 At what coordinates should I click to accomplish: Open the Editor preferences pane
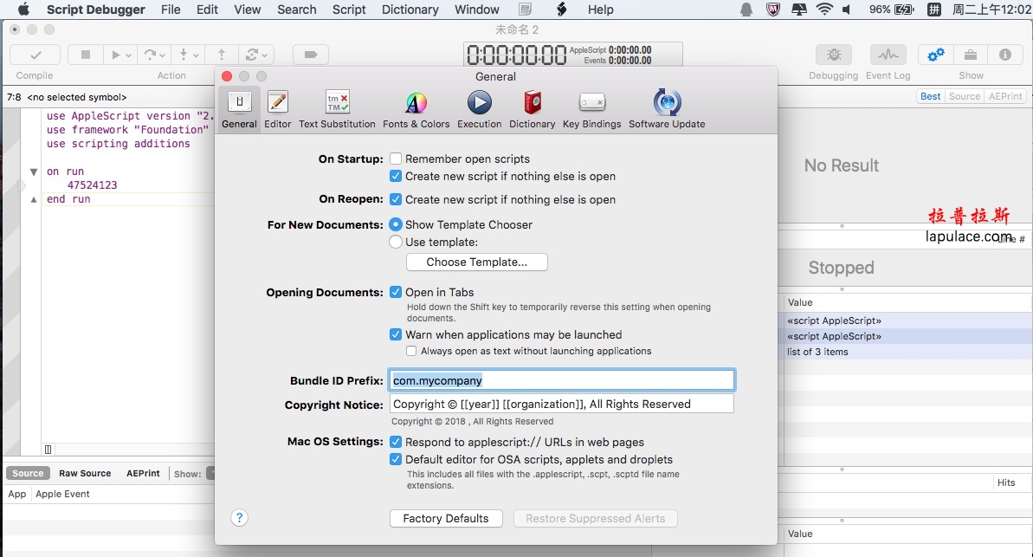[x=277, y=109]
